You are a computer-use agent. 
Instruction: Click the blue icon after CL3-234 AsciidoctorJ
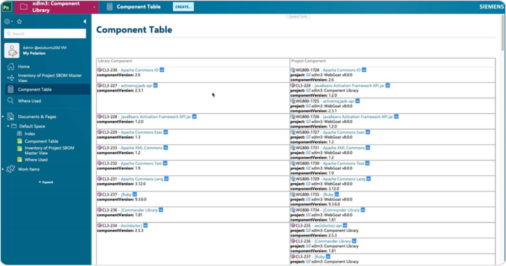pos(145,226)
